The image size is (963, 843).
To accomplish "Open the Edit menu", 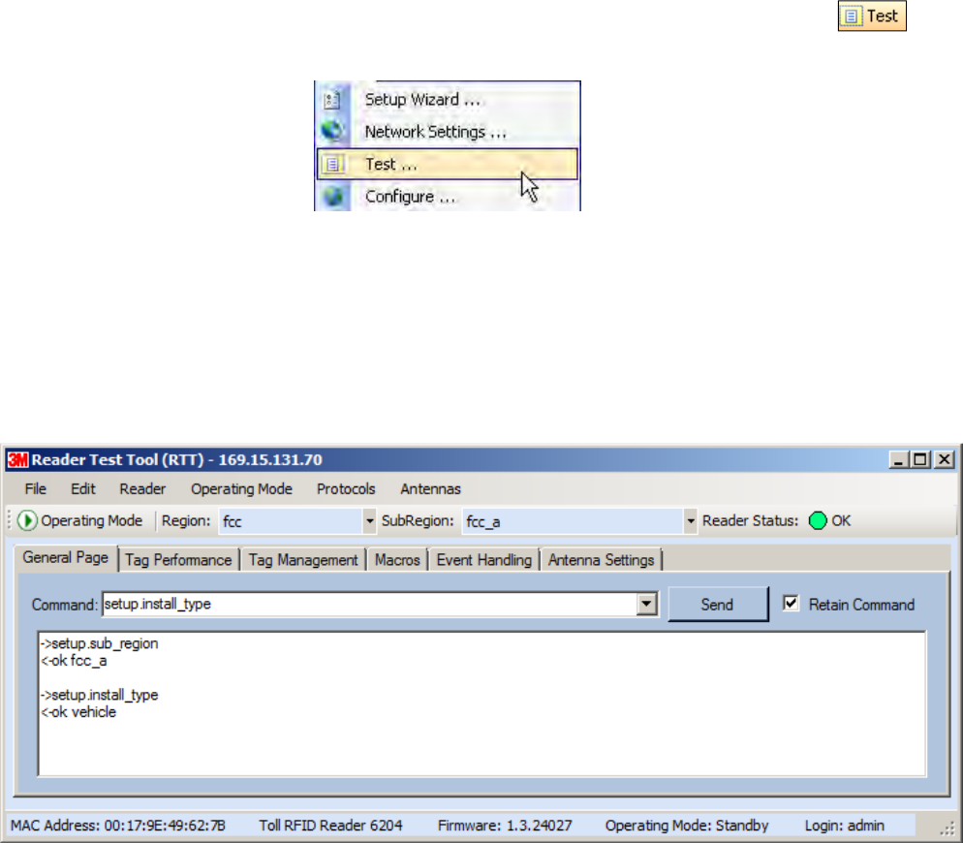I will tap(83, 489).
